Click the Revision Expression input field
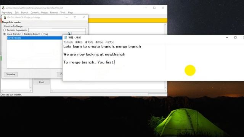The width and height of the screenshot is (244, 137). [x=57, y=30]
